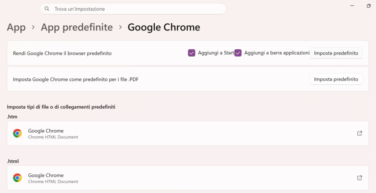Click Imposta predefinito for .PDF files
This screenshot has width=376, height=193.
coord(336,79)
